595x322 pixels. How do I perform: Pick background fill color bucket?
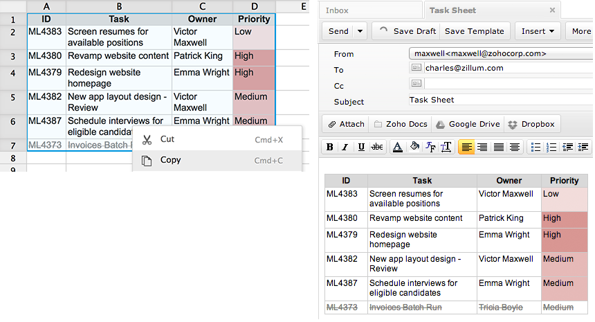pyautogui.click(x=414, y=147)
